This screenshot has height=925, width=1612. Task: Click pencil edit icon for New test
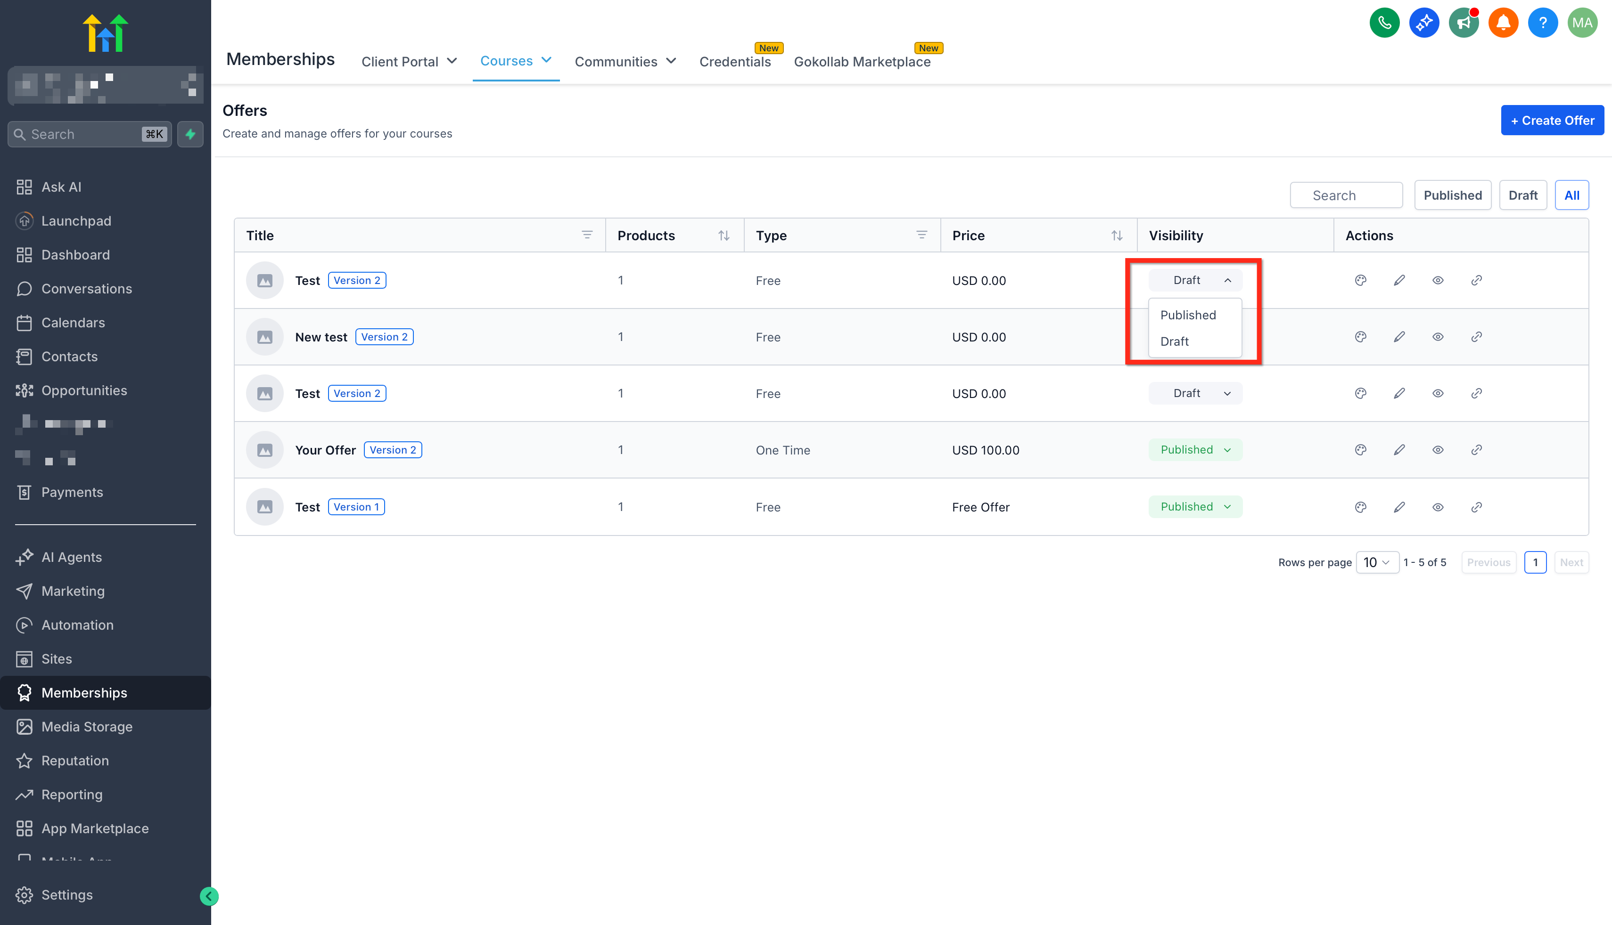click(x=1399, y=337)
